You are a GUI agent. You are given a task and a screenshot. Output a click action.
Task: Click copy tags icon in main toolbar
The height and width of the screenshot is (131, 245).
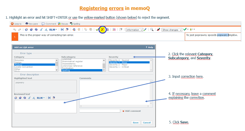tap(67, 30)
